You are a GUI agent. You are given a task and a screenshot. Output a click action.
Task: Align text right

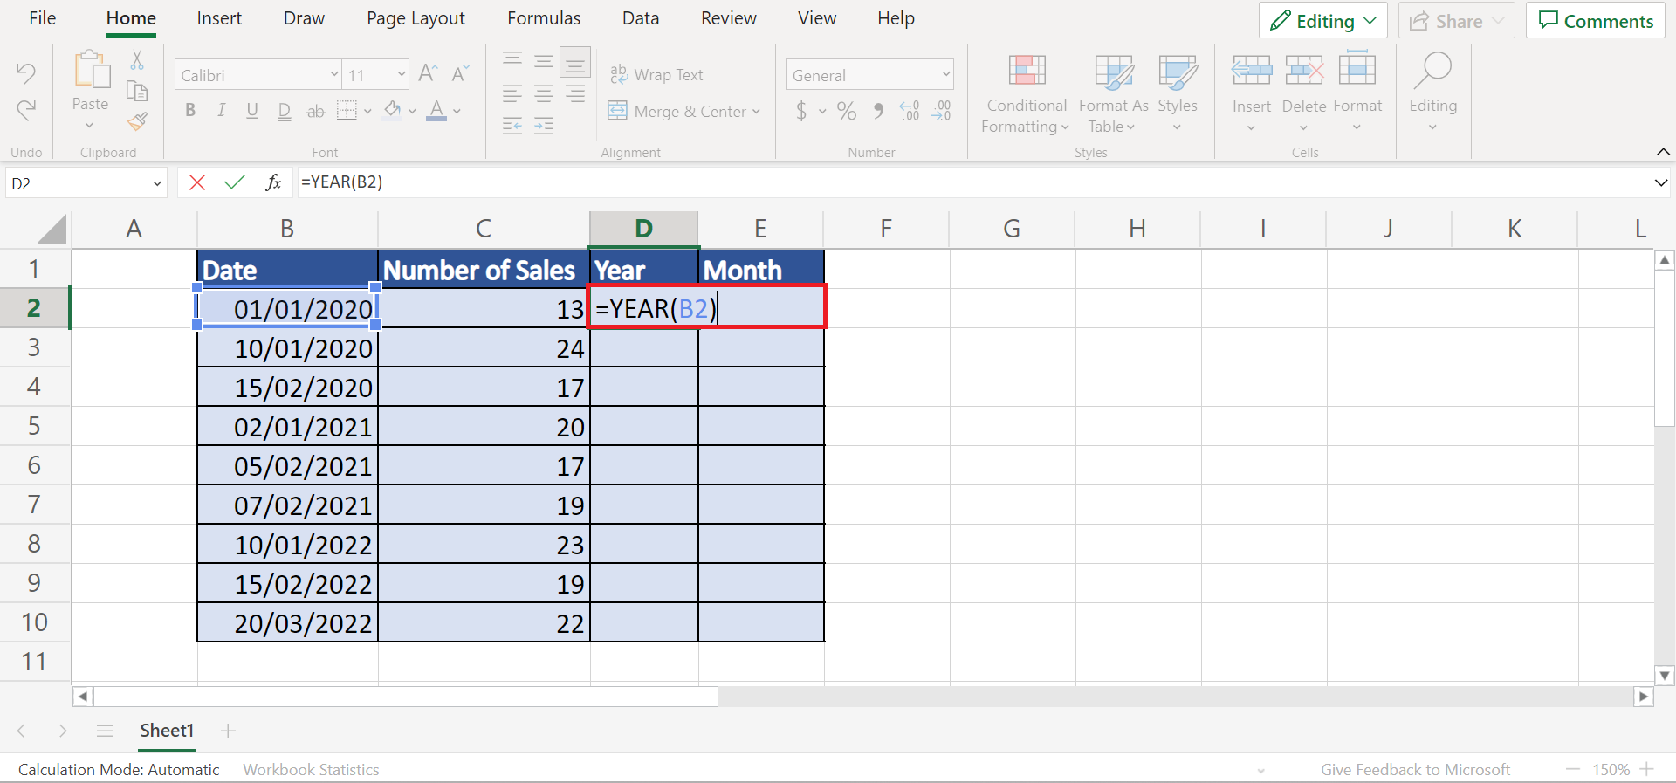coord(575,93)
